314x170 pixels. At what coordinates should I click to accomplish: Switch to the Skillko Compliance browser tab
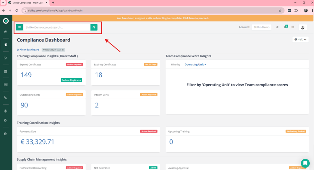coord(28,3)
